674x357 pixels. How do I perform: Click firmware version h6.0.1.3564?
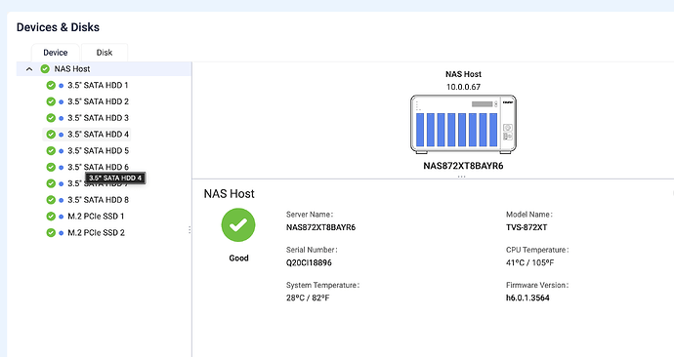click(527, 297)
